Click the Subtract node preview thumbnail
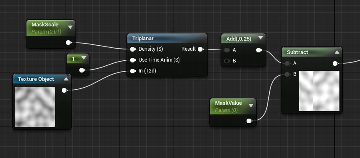 (319, 91)
